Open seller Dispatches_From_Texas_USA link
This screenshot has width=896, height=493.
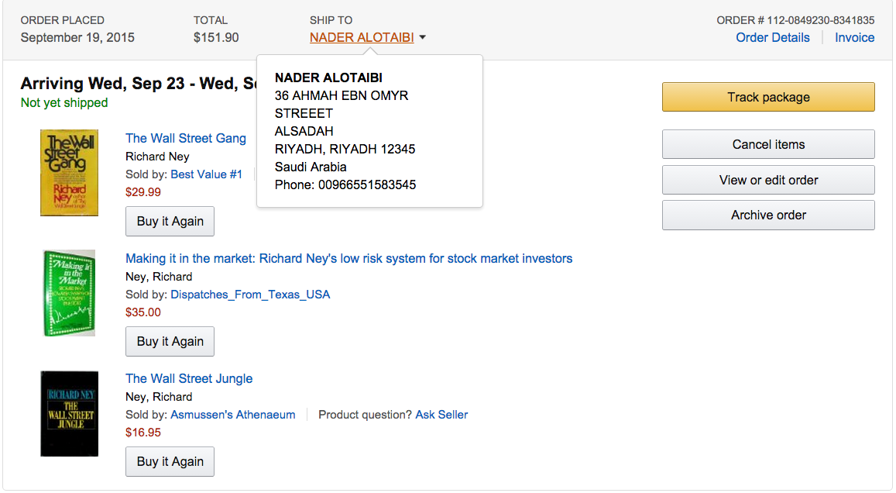click(x=250, y=295)
